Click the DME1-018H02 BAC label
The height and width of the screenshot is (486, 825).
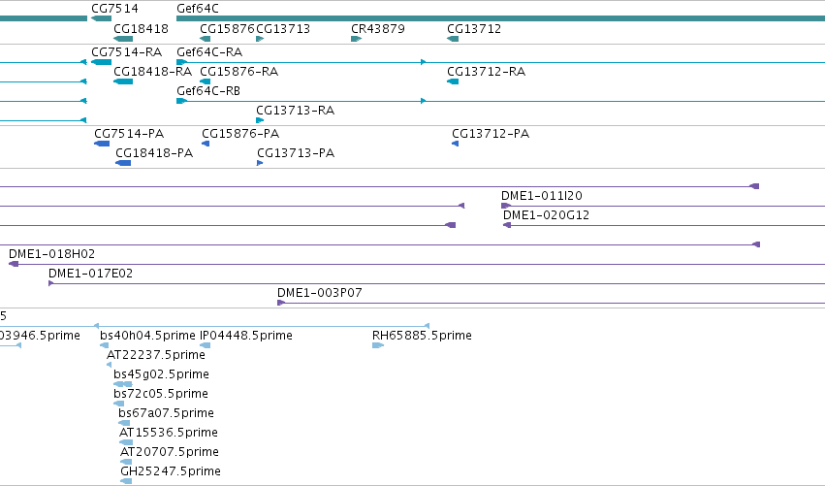[x=51, y=254]
